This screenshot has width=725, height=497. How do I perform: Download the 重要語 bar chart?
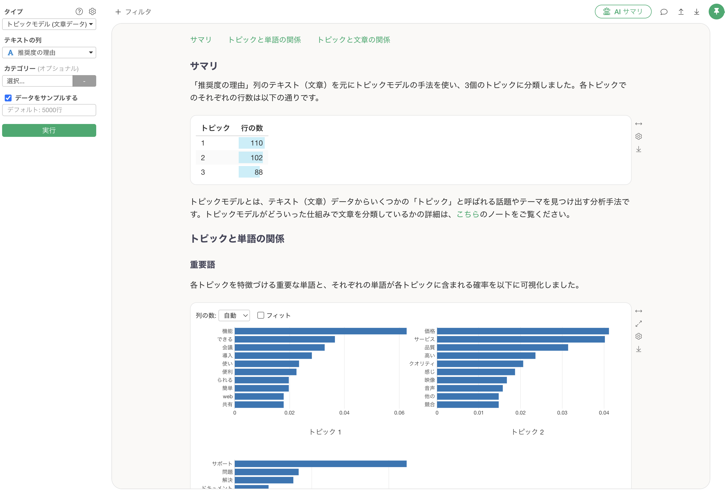639,349
